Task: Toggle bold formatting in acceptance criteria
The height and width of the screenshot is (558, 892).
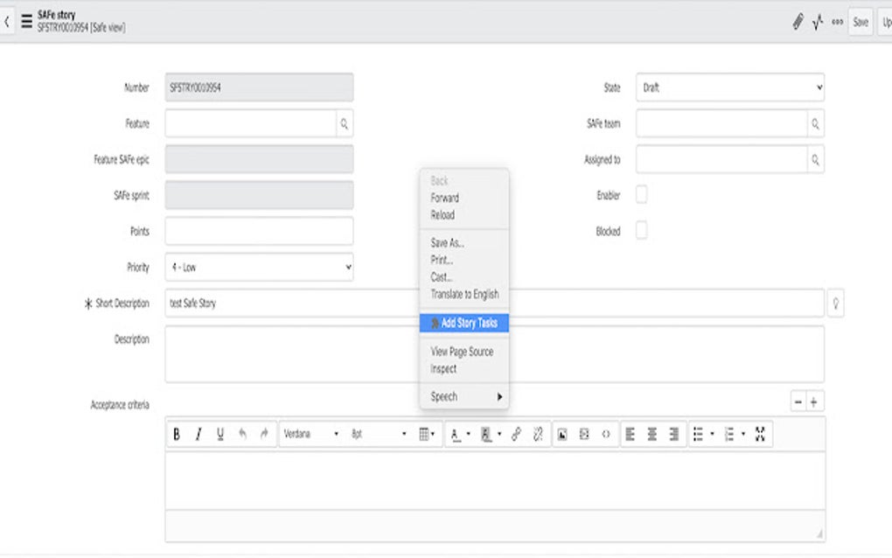Action: click(x=175, y=434)
